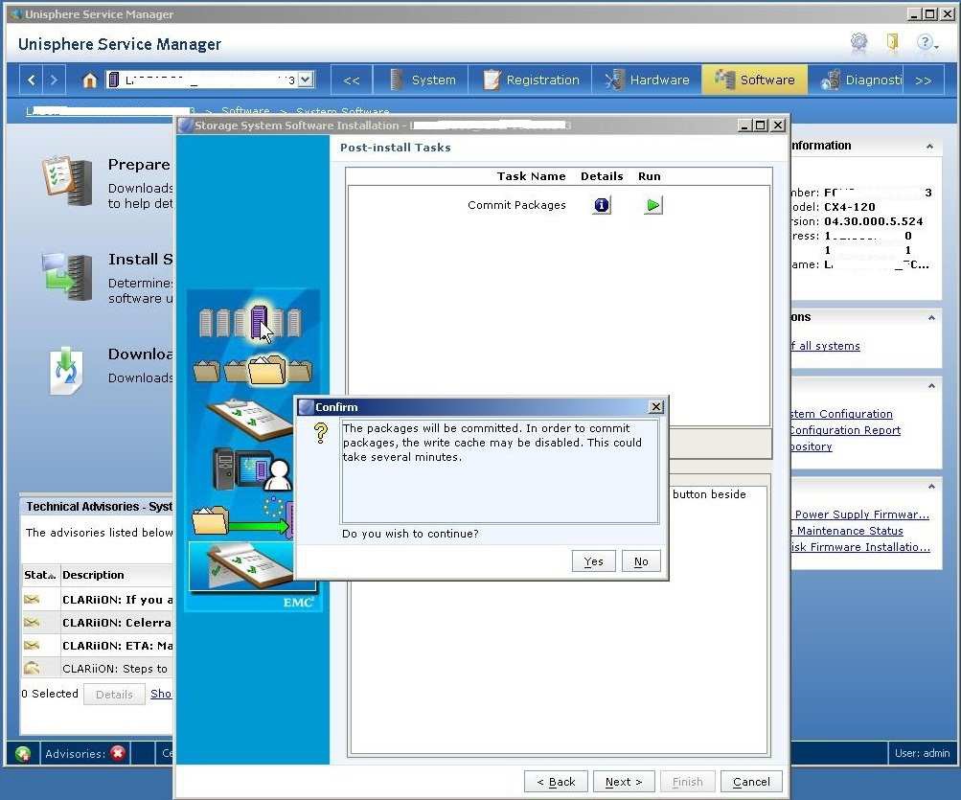Maximize the Storage System Software Installation window
Image resolution: width=961 pixels, height=800 pixels.
tap(760, 126)
